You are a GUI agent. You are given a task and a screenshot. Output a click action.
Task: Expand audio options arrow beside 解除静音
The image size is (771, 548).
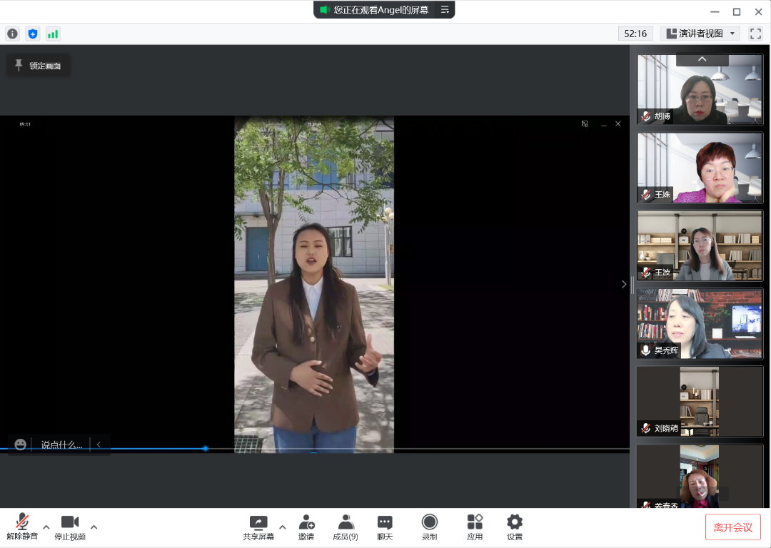point(46,527)
